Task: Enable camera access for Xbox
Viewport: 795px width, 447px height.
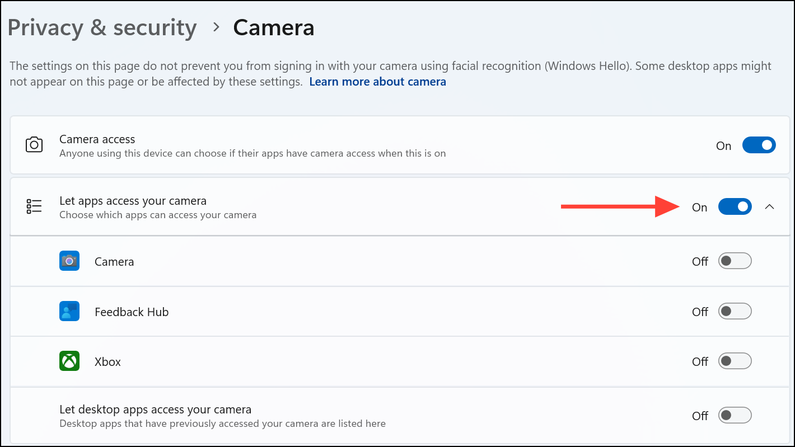Action: tap(735, 361)
